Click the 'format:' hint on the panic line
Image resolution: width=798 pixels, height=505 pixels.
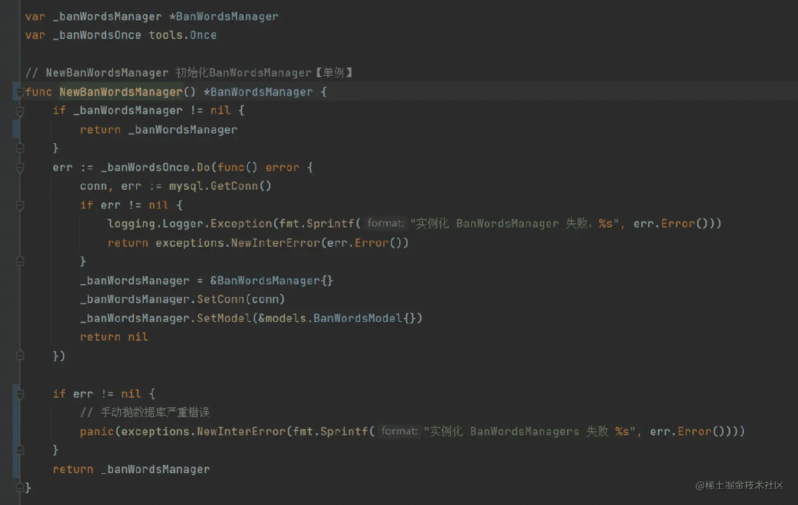(x=399, y=431)
